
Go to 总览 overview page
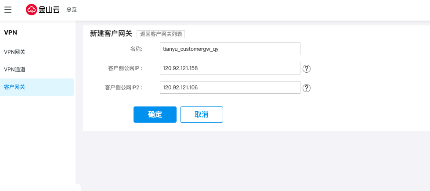tap(72, 10)
